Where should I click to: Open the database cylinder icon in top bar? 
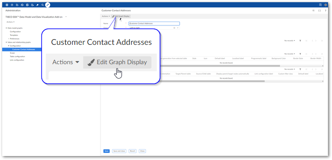(x=7, y=5)
